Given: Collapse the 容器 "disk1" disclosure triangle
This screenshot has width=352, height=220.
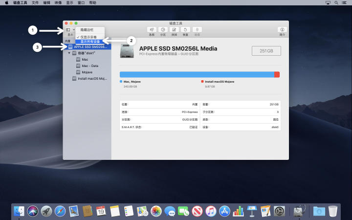Looking at the screenshot, I should [69, 53].
